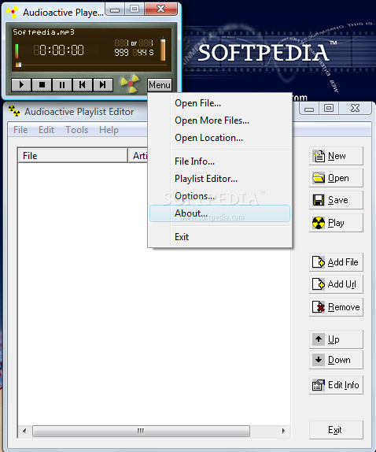Click the Audioactive Player title bar icon
The width and height of the screenshot is (376, 452).
point(13,12)
